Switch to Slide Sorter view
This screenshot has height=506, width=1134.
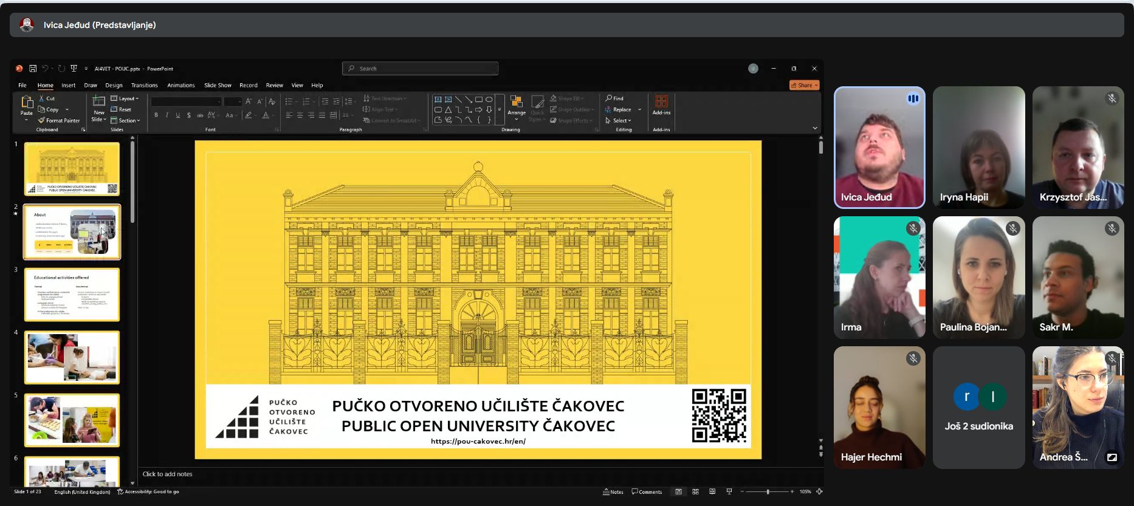coord(695,491)
